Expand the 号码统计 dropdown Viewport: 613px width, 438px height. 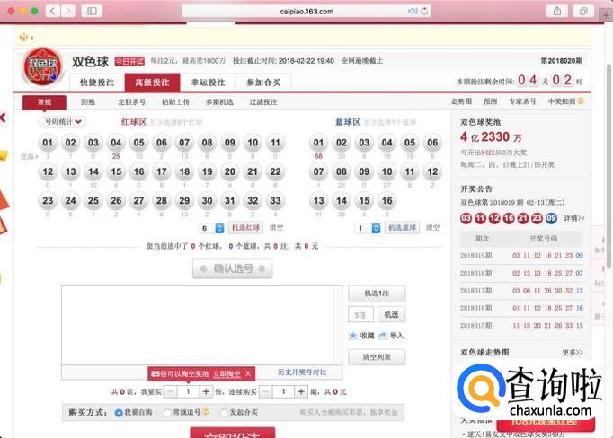coord(63,122)
